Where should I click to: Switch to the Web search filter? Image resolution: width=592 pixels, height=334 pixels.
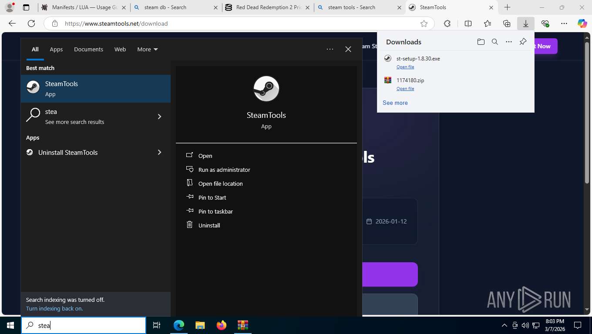[120, 49]
